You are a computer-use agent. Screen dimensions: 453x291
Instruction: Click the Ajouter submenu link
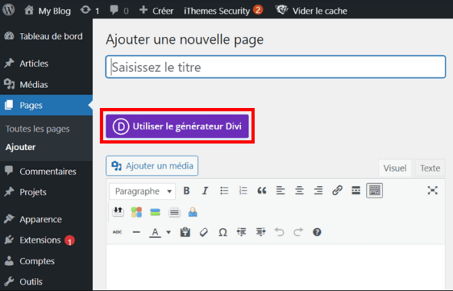tap(21, 147)
